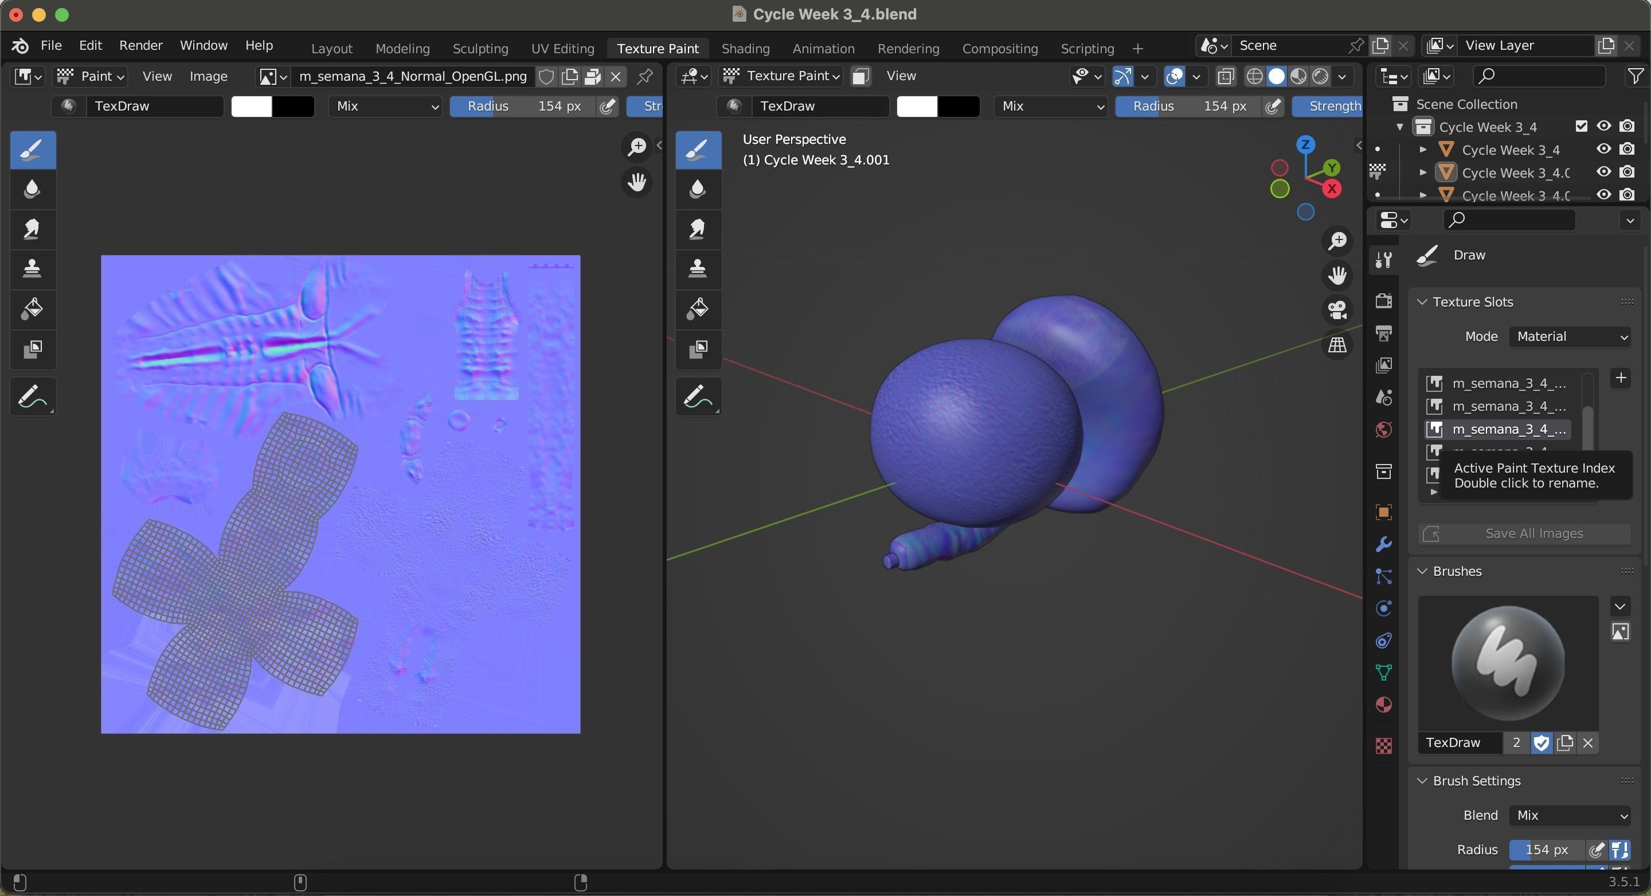Open the Image menu in the image editor

[x=208, y=77]
